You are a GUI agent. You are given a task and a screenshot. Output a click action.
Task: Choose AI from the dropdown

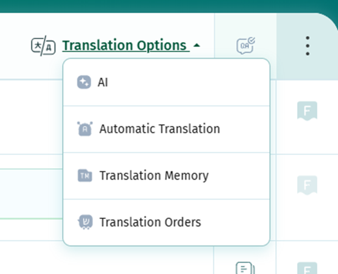[x=103, y=82]
